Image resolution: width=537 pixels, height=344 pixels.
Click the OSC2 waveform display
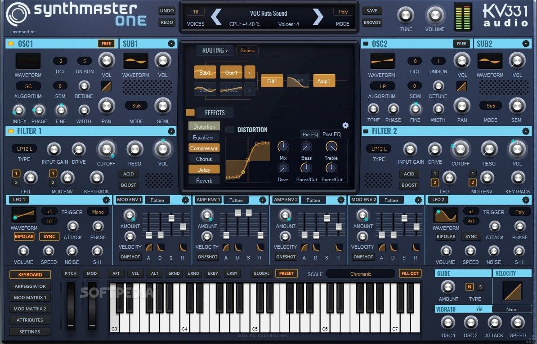(x=382, y=61)
